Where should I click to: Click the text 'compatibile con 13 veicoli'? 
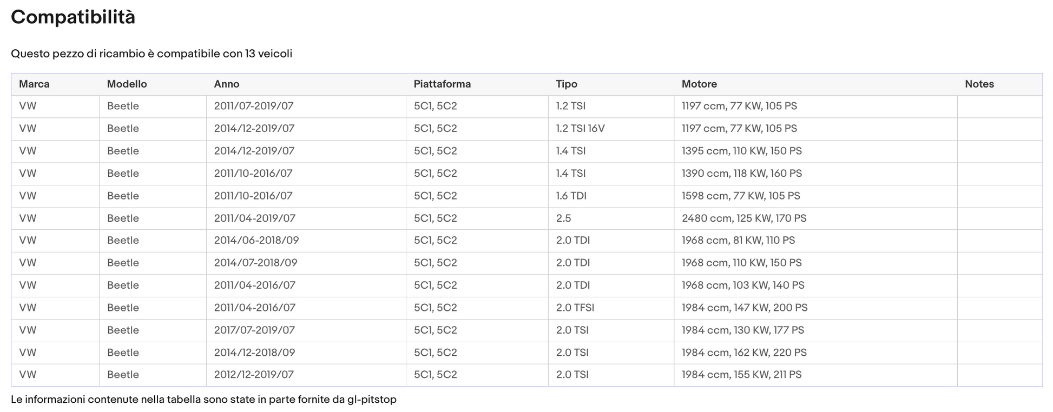coord(225,54)
